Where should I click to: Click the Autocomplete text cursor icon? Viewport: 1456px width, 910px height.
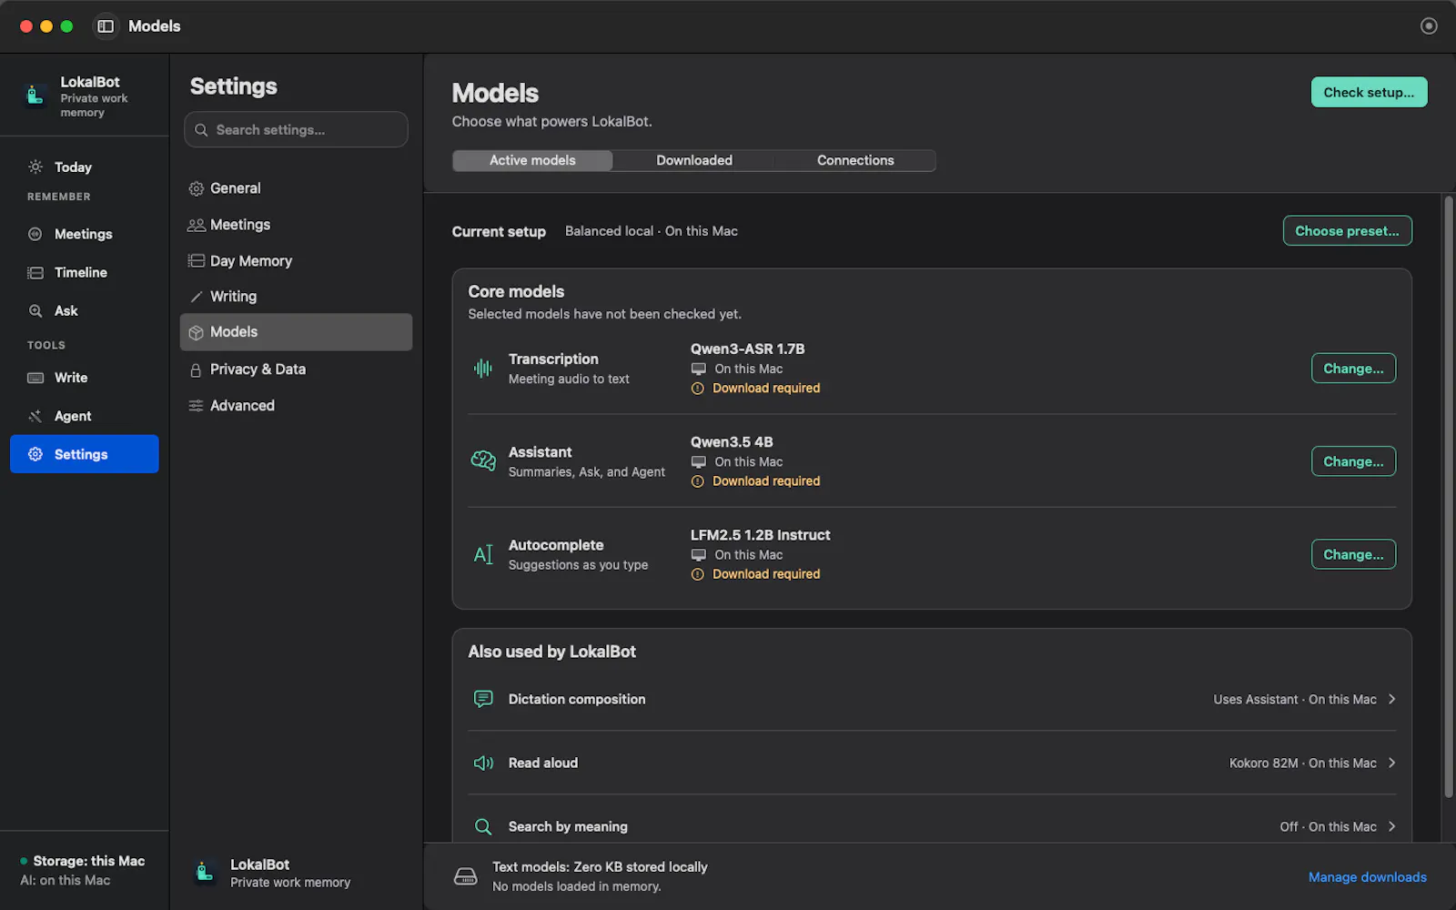(x=483, y=554)
